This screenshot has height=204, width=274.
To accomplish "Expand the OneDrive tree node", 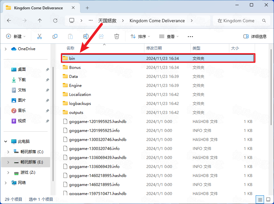I will coord(5,49).
